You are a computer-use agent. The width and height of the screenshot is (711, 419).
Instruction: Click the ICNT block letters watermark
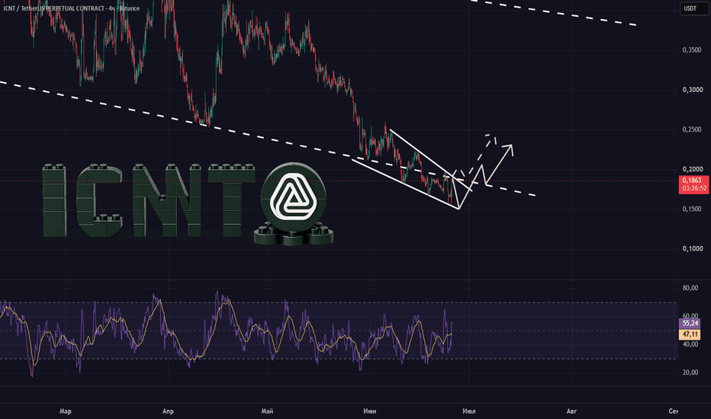point(149,200)
